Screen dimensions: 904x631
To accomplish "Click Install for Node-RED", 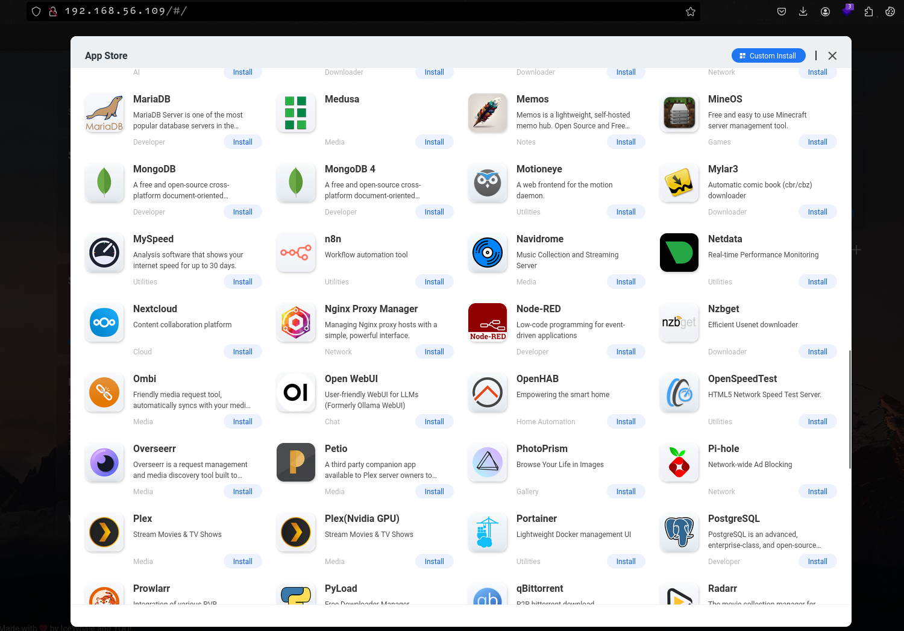I will (626, 351).
